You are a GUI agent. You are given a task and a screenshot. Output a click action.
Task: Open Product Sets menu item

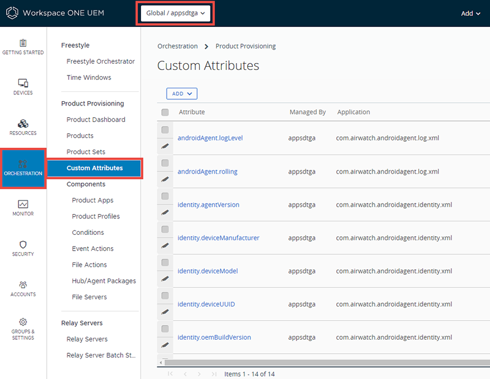[86, 152]
